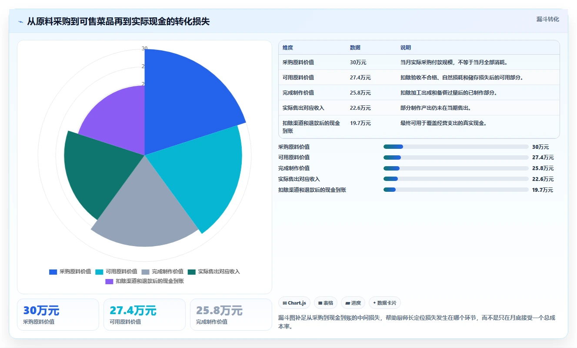Click the 最终可用于覆盖经营支出的真实现金 description

pyautogui.click(x=444, y=123)
